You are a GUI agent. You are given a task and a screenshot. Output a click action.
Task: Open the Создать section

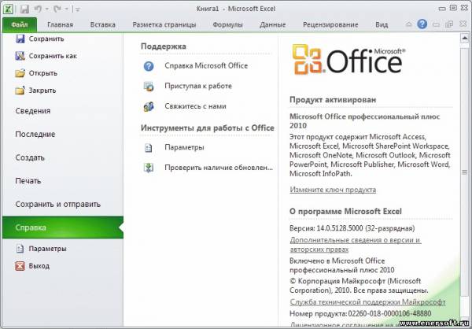[x=30, y=157]
